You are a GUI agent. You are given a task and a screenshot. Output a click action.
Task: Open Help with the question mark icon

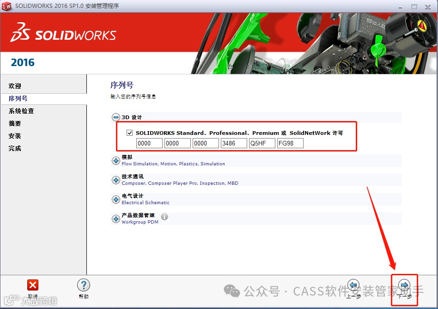(84, 285)
